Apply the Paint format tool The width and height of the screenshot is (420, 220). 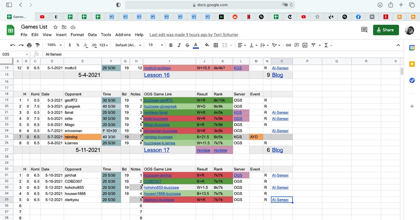click(38, 45)
